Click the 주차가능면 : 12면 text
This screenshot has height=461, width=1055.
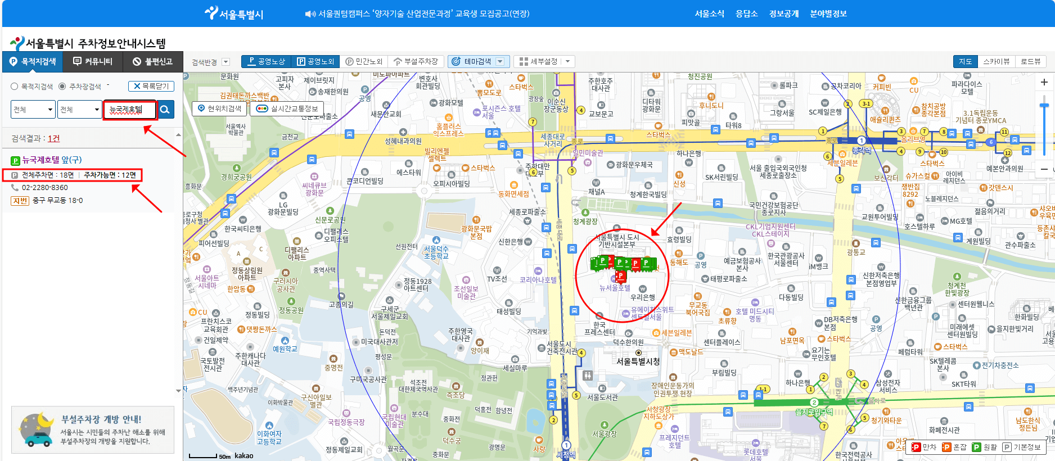[x=110, y=175]
